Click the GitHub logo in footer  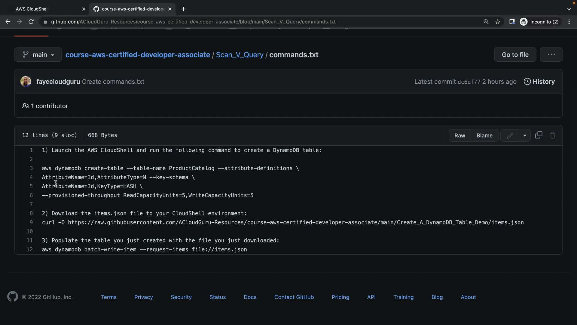point(12,297)
